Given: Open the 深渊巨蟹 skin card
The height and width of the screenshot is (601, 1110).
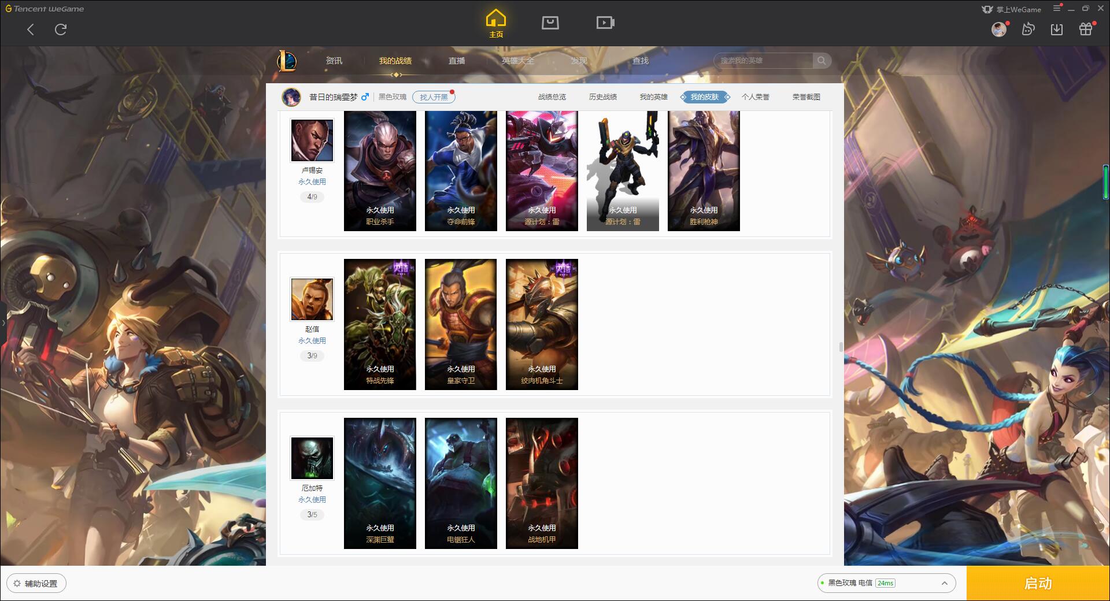Looking at the screenshot, I should click(x=380, y=483).
